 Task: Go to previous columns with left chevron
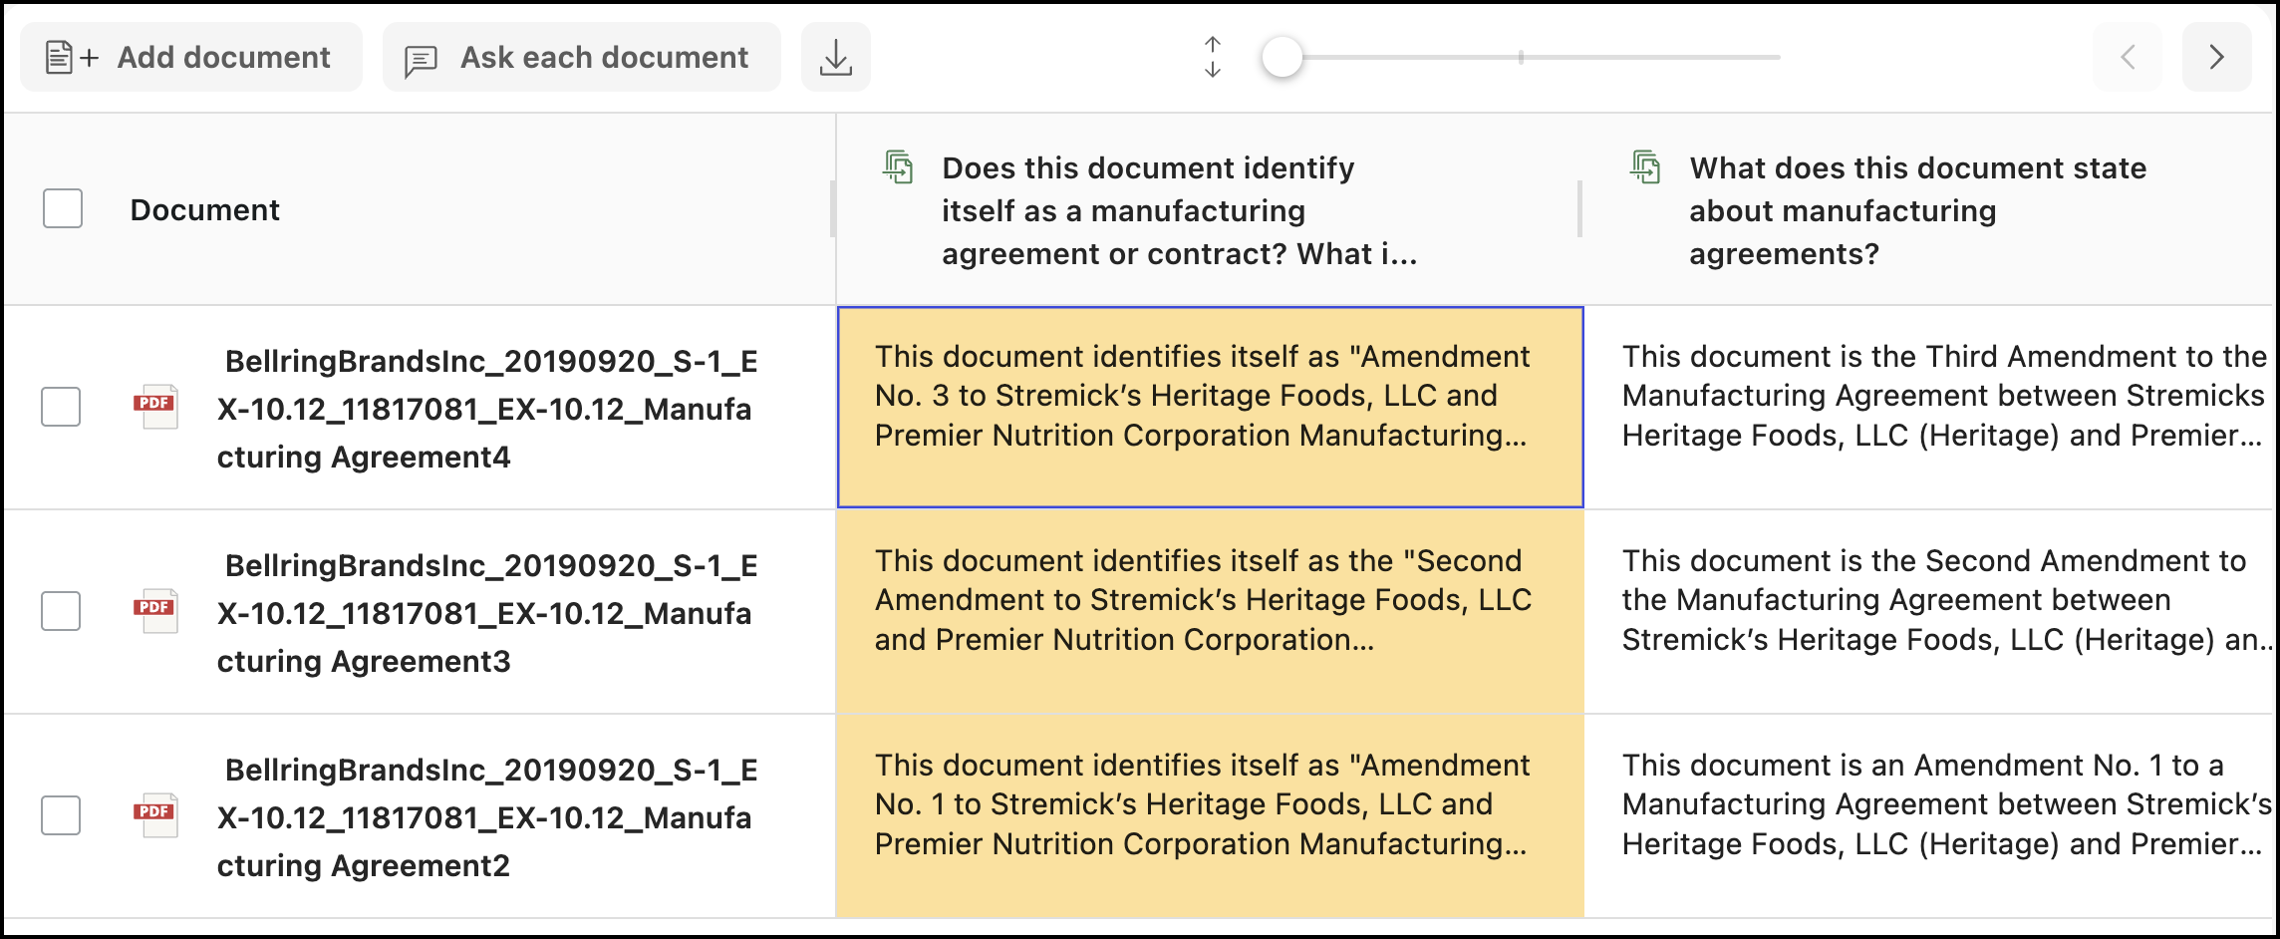pyautogui.click(x=2127, y=58)
